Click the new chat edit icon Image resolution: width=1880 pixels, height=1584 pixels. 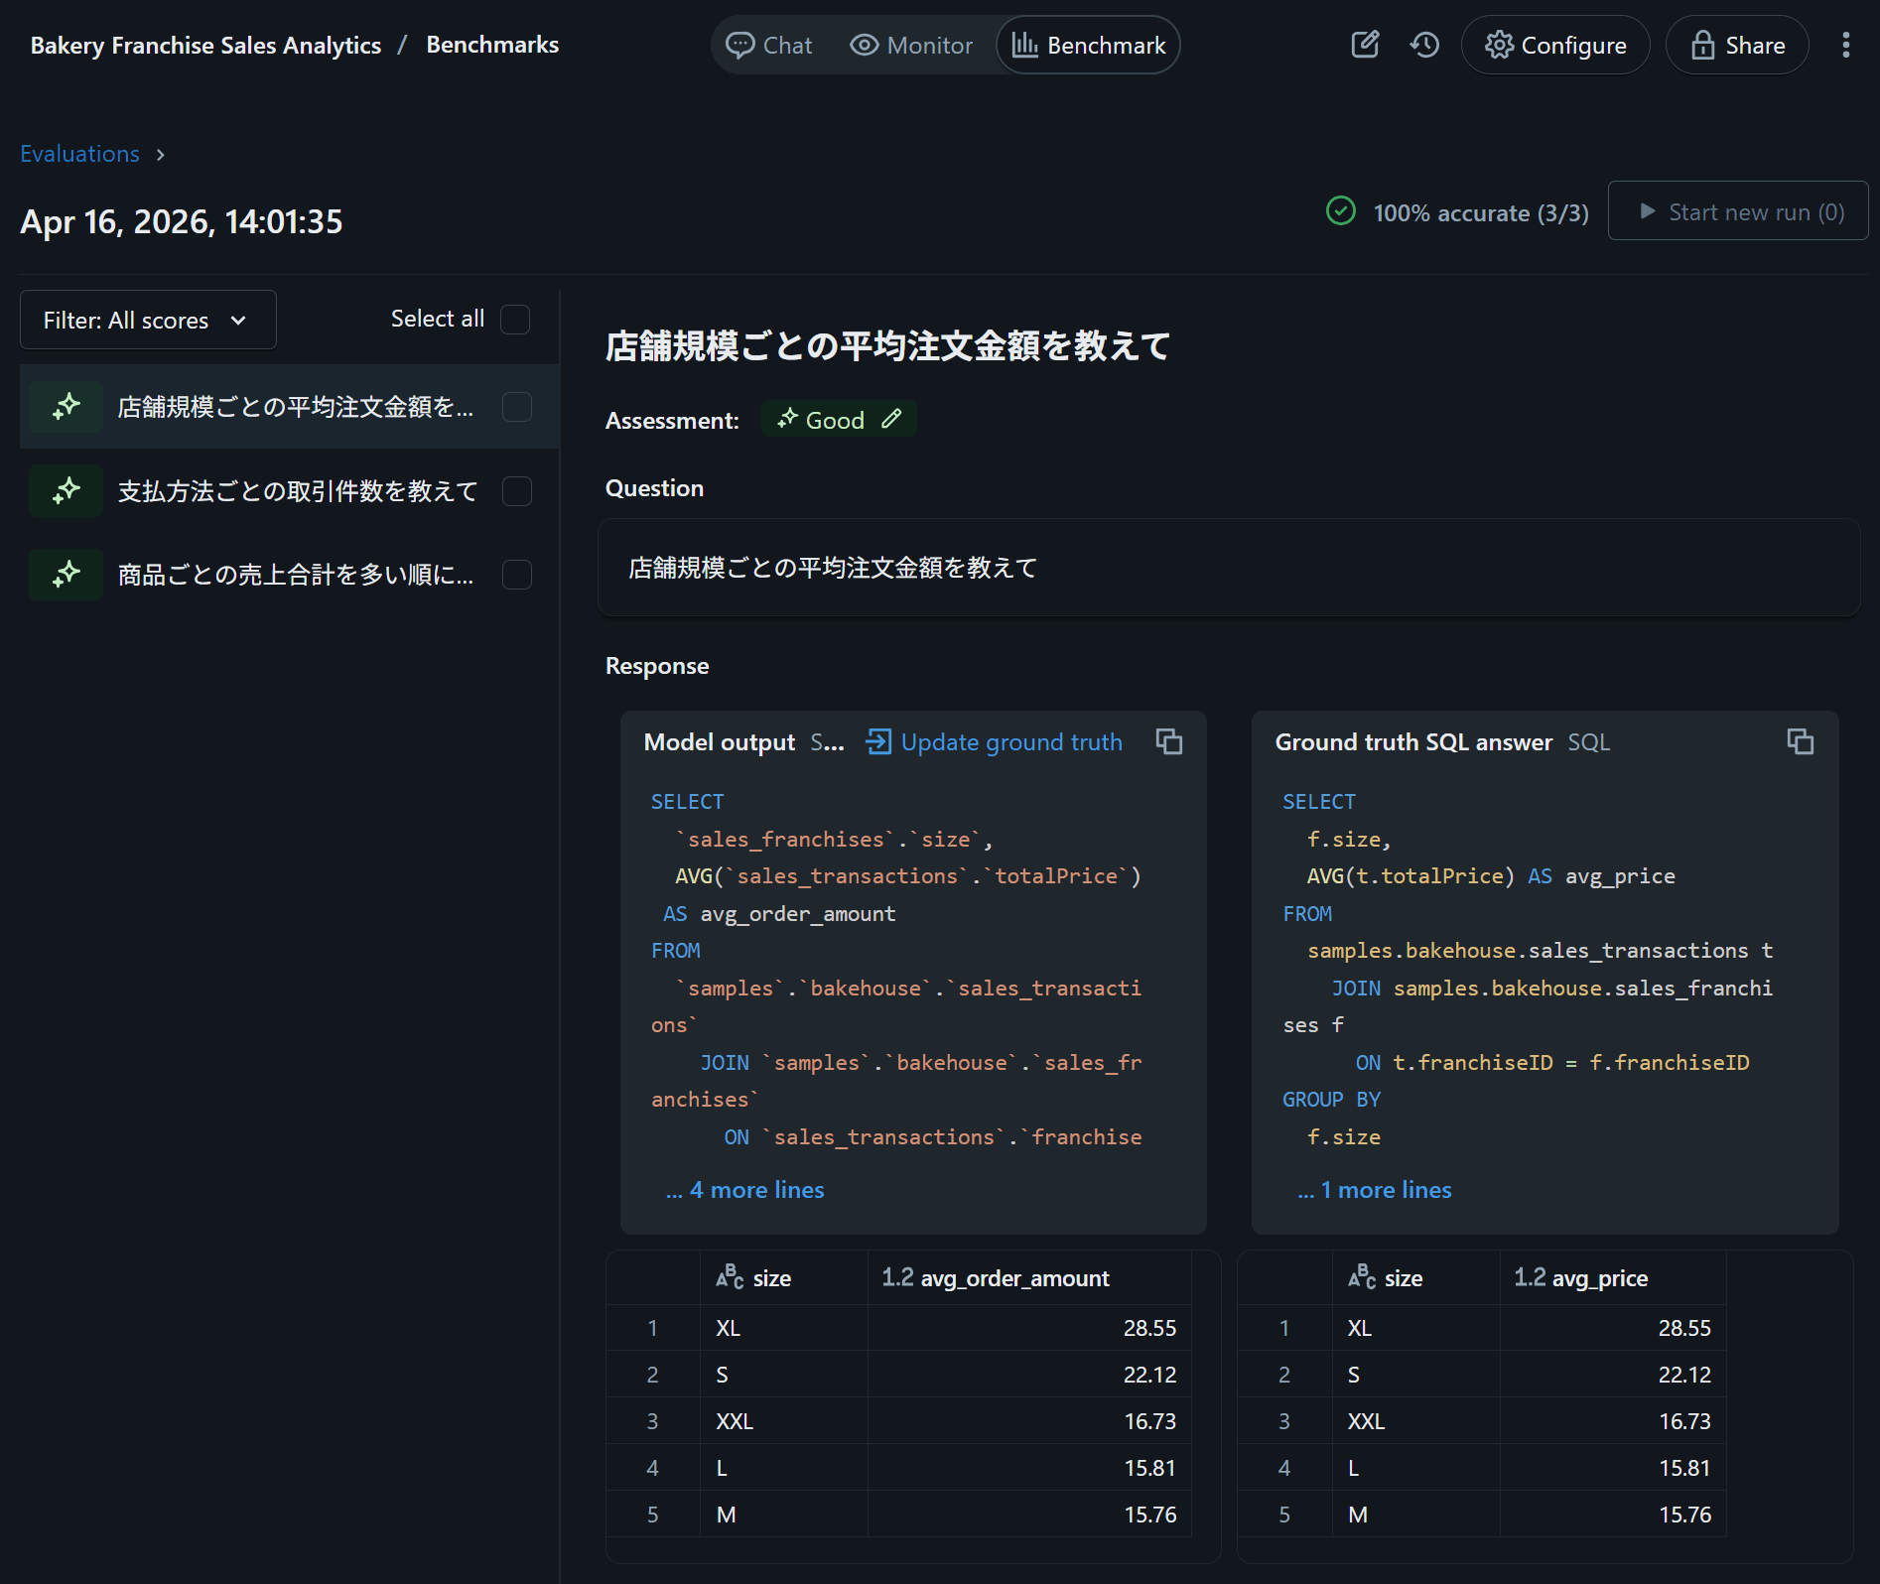pyautogui.click(x=1365, y=45)
